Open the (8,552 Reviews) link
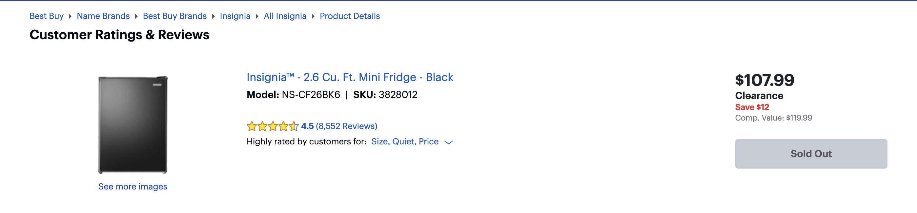This screenshot has width=917, height=213. point(346,126)
